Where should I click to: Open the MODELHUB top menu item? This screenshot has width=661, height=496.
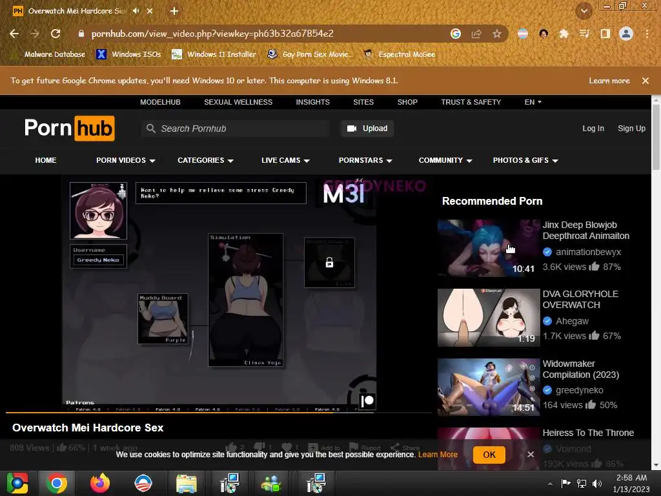160,102
